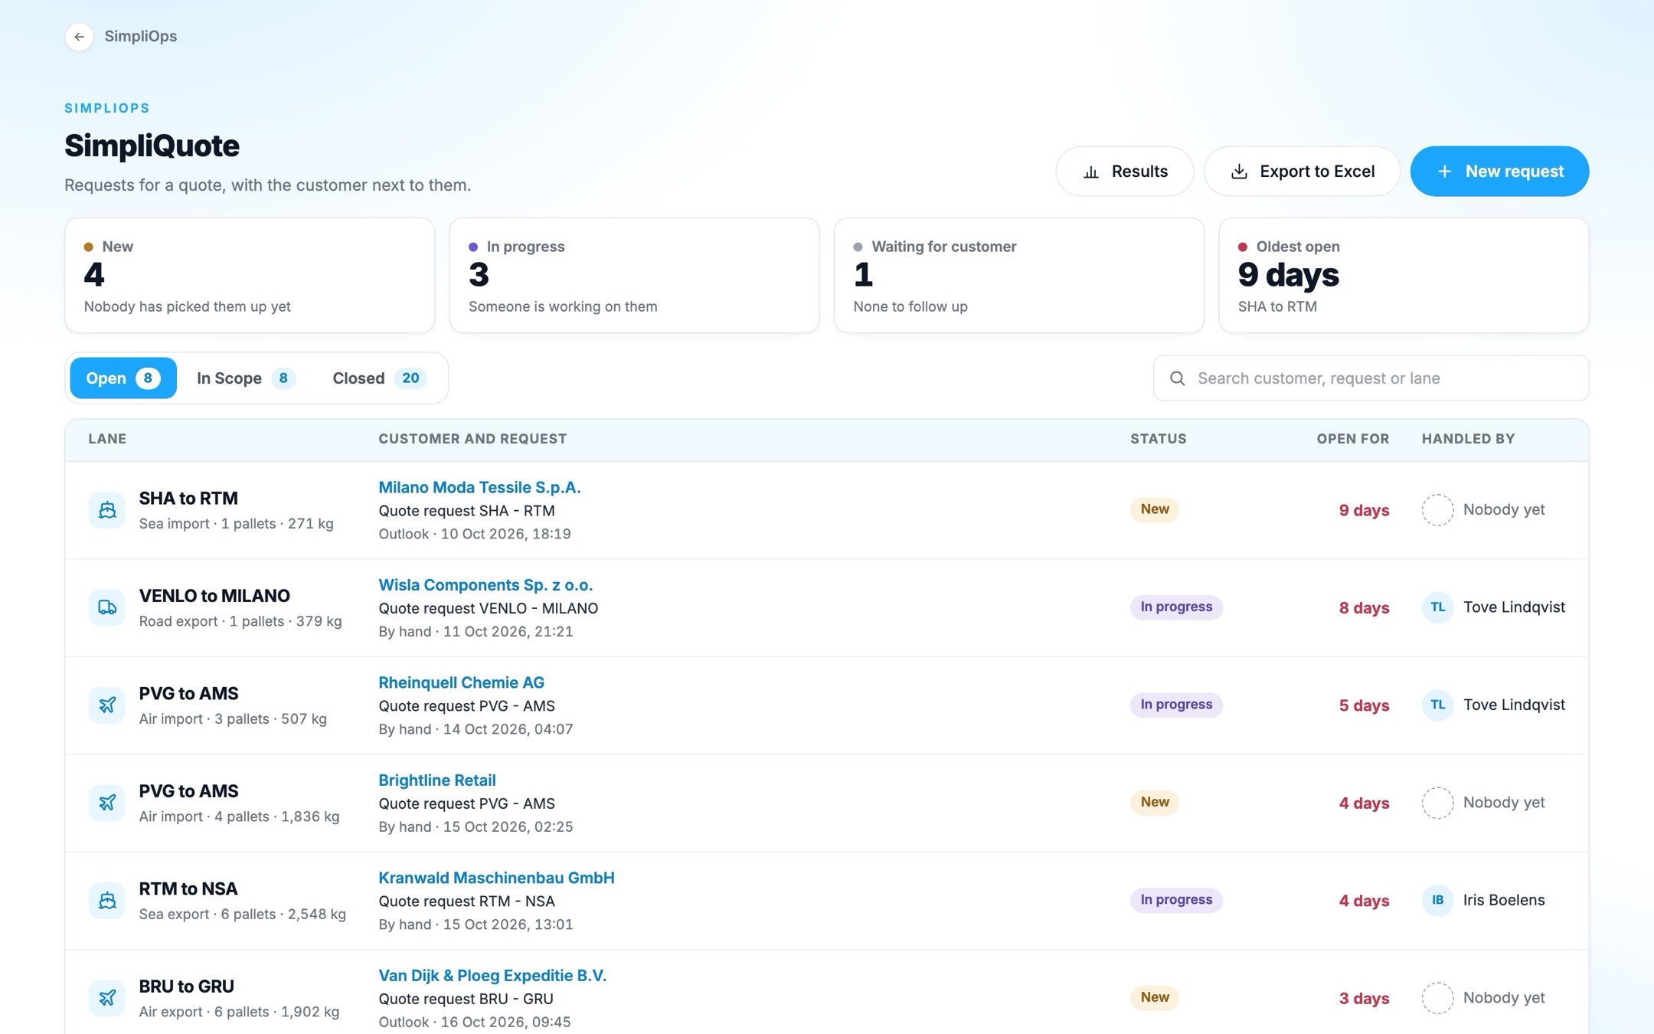
Task: Click the sea ship icon for SHA to RTM
Action: pyautogui.click(x=107, y=509)
